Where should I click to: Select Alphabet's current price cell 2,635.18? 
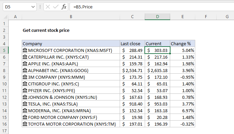(157, 70)
